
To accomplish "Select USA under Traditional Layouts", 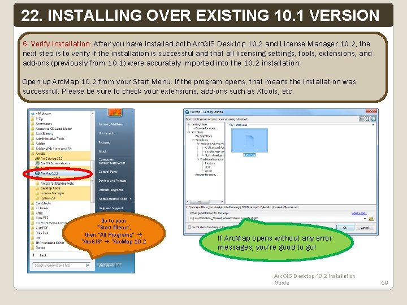I will click(x=207, y=167).
